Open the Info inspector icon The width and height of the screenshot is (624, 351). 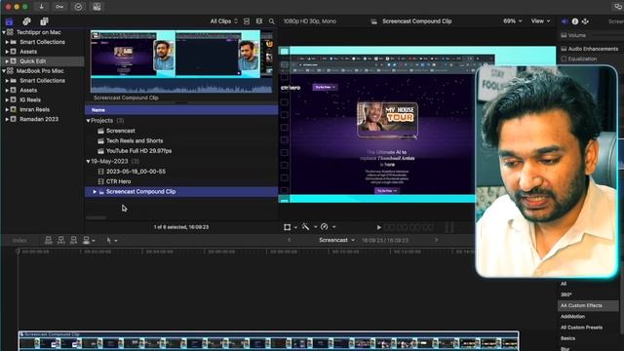click(x=575, y=21)
